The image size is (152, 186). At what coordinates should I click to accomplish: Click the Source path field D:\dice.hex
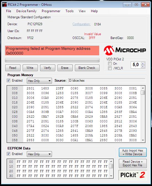click(107, 81)
